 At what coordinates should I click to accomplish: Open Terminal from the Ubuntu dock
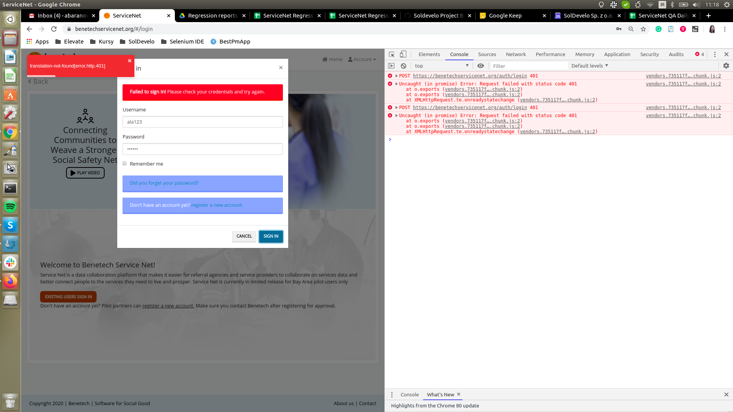click(10, 188)
